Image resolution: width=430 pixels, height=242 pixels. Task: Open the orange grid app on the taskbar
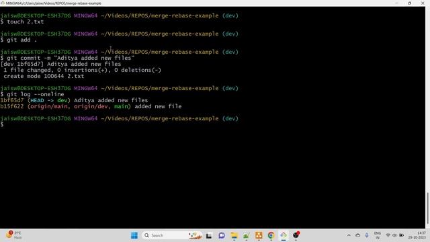[x=259, y=235]
